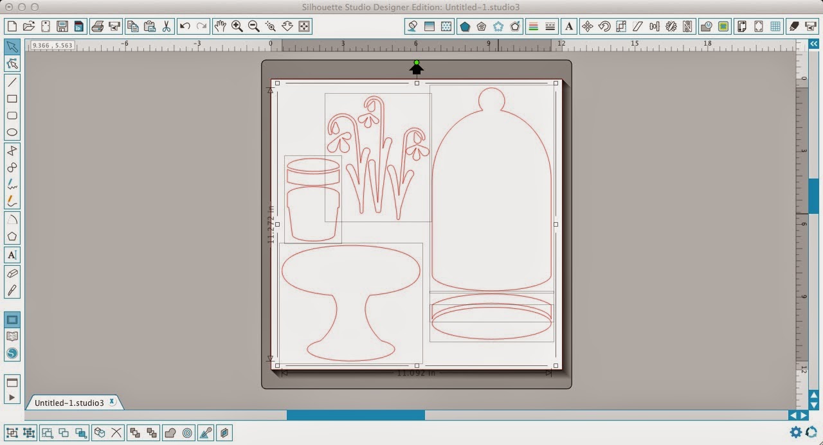Select the Freehand drawing tool
Screen dimensions: 823x445
coord(12,184)
